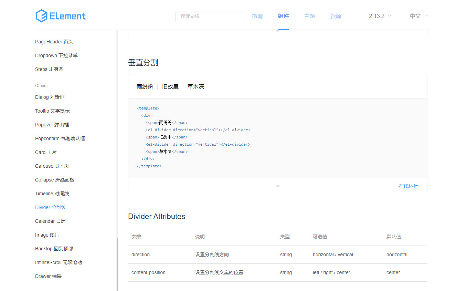The width and height of the screenshot is (456, 291).
Task: Click the 可选值 column header
Action: [320, 237]
